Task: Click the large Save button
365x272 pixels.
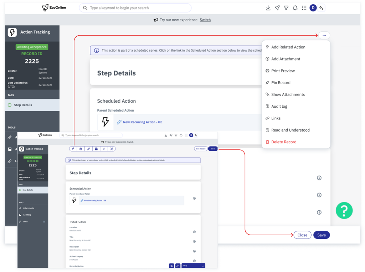Action: click(321, 235)
